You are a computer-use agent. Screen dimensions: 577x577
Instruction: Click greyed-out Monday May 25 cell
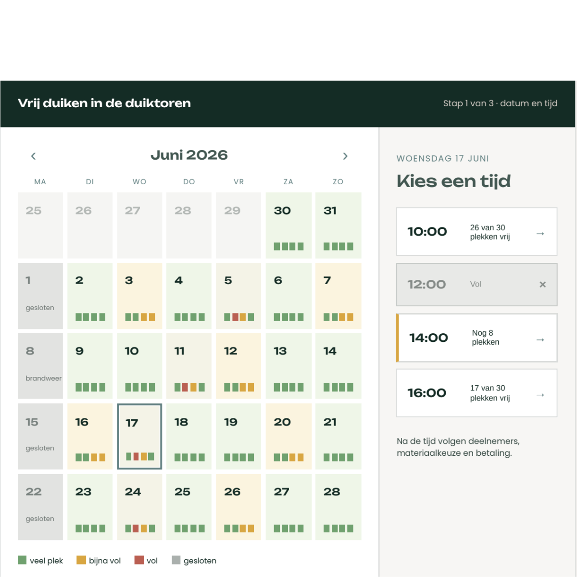coord(40,226)
